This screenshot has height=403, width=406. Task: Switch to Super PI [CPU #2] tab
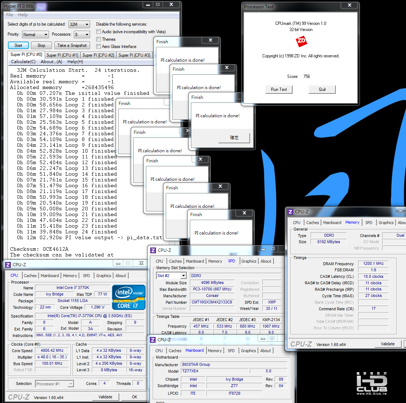(x=98, y=55)
